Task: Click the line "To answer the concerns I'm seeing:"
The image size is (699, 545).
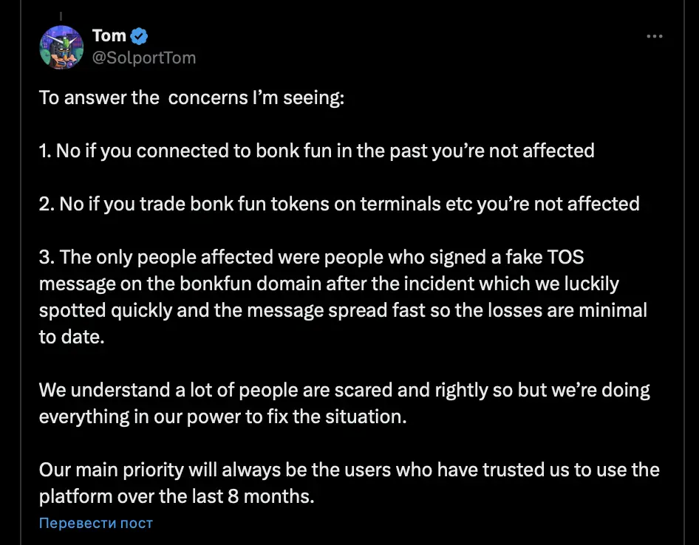Action: point(191,97)
